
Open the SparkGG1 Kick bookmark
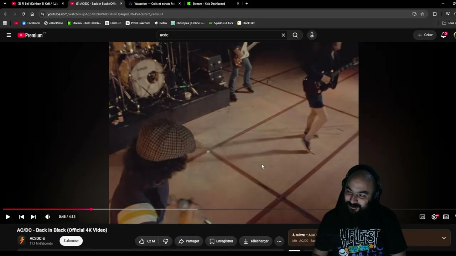pos(221,23)
